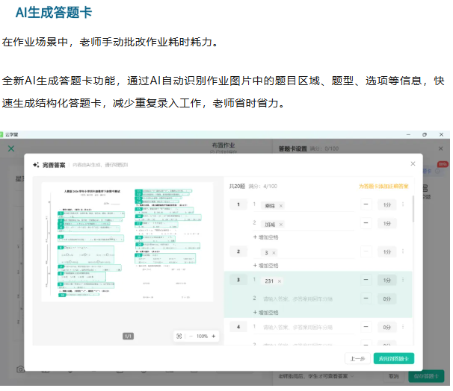
Task: Click the 上一步 button
Action: tap(357, 359)
